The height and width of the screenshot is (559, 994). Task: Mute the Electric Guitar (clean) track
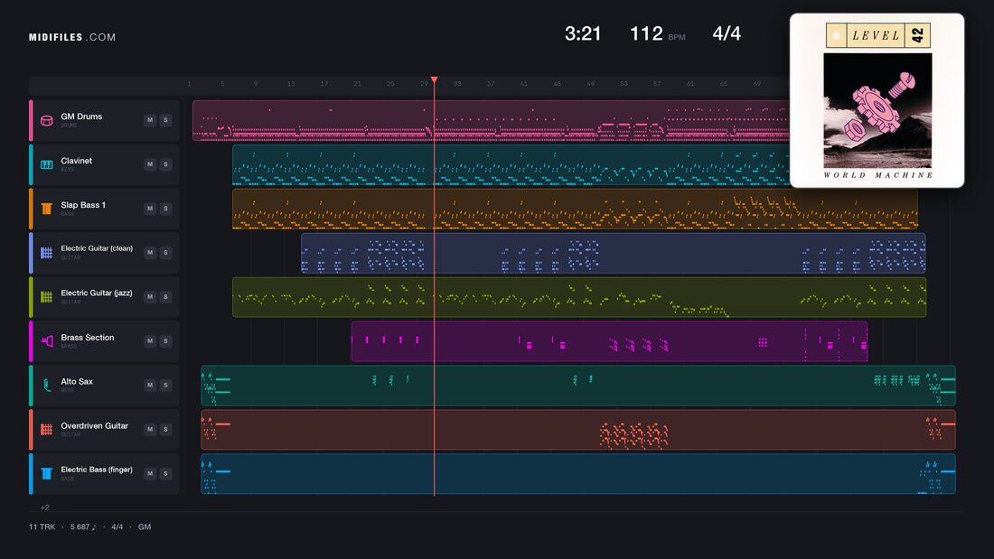click(x=150, y=252)
